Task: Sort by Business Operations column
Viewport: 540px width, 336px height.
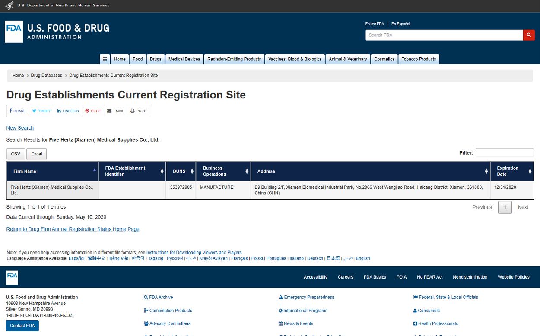Action: pos(223,171)
